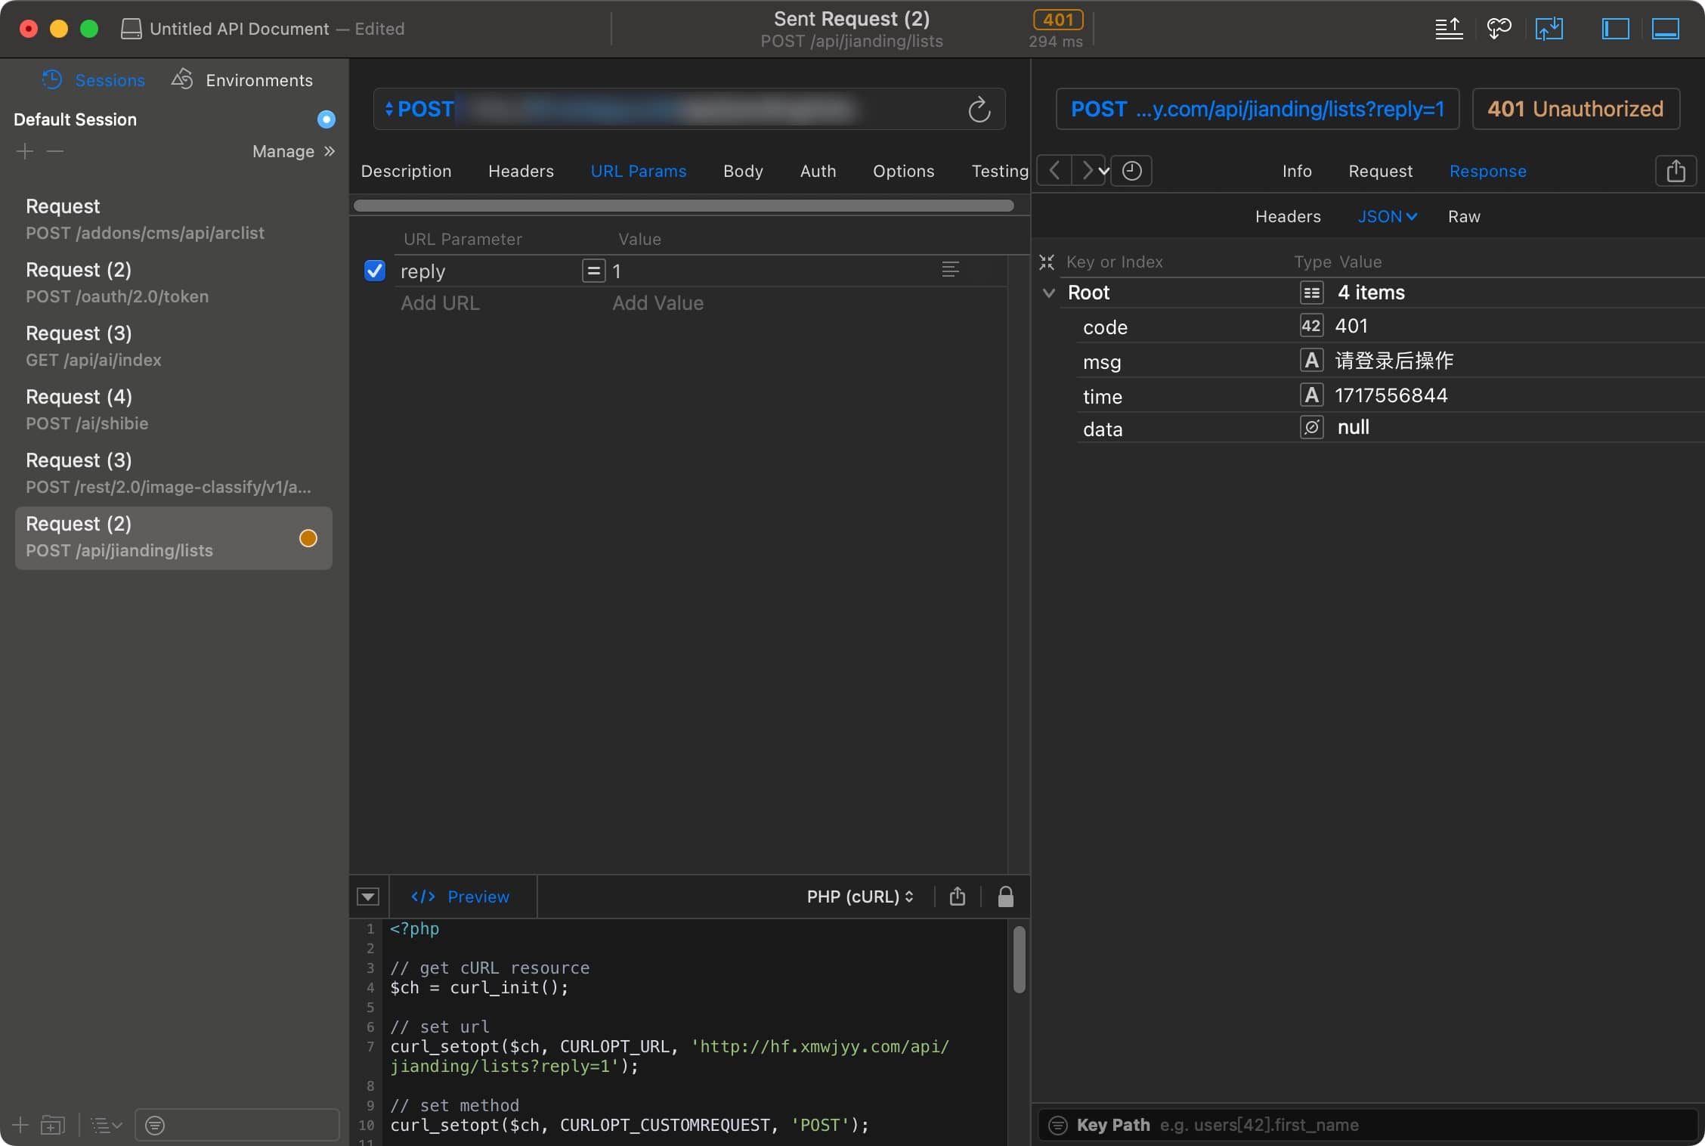
Task: Toggle the bottom panel icon
Action: (x=1665, y=29)
